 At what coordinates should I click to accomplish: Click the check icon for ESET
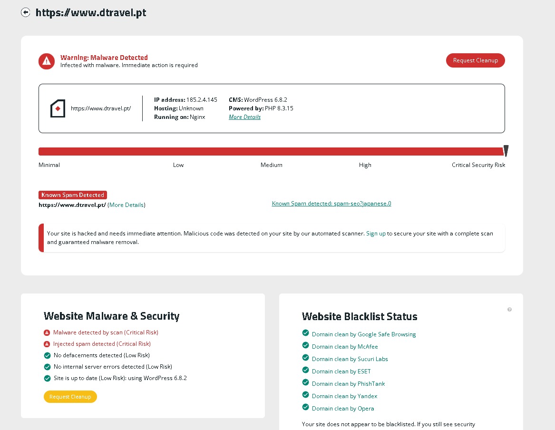[305, 370]
